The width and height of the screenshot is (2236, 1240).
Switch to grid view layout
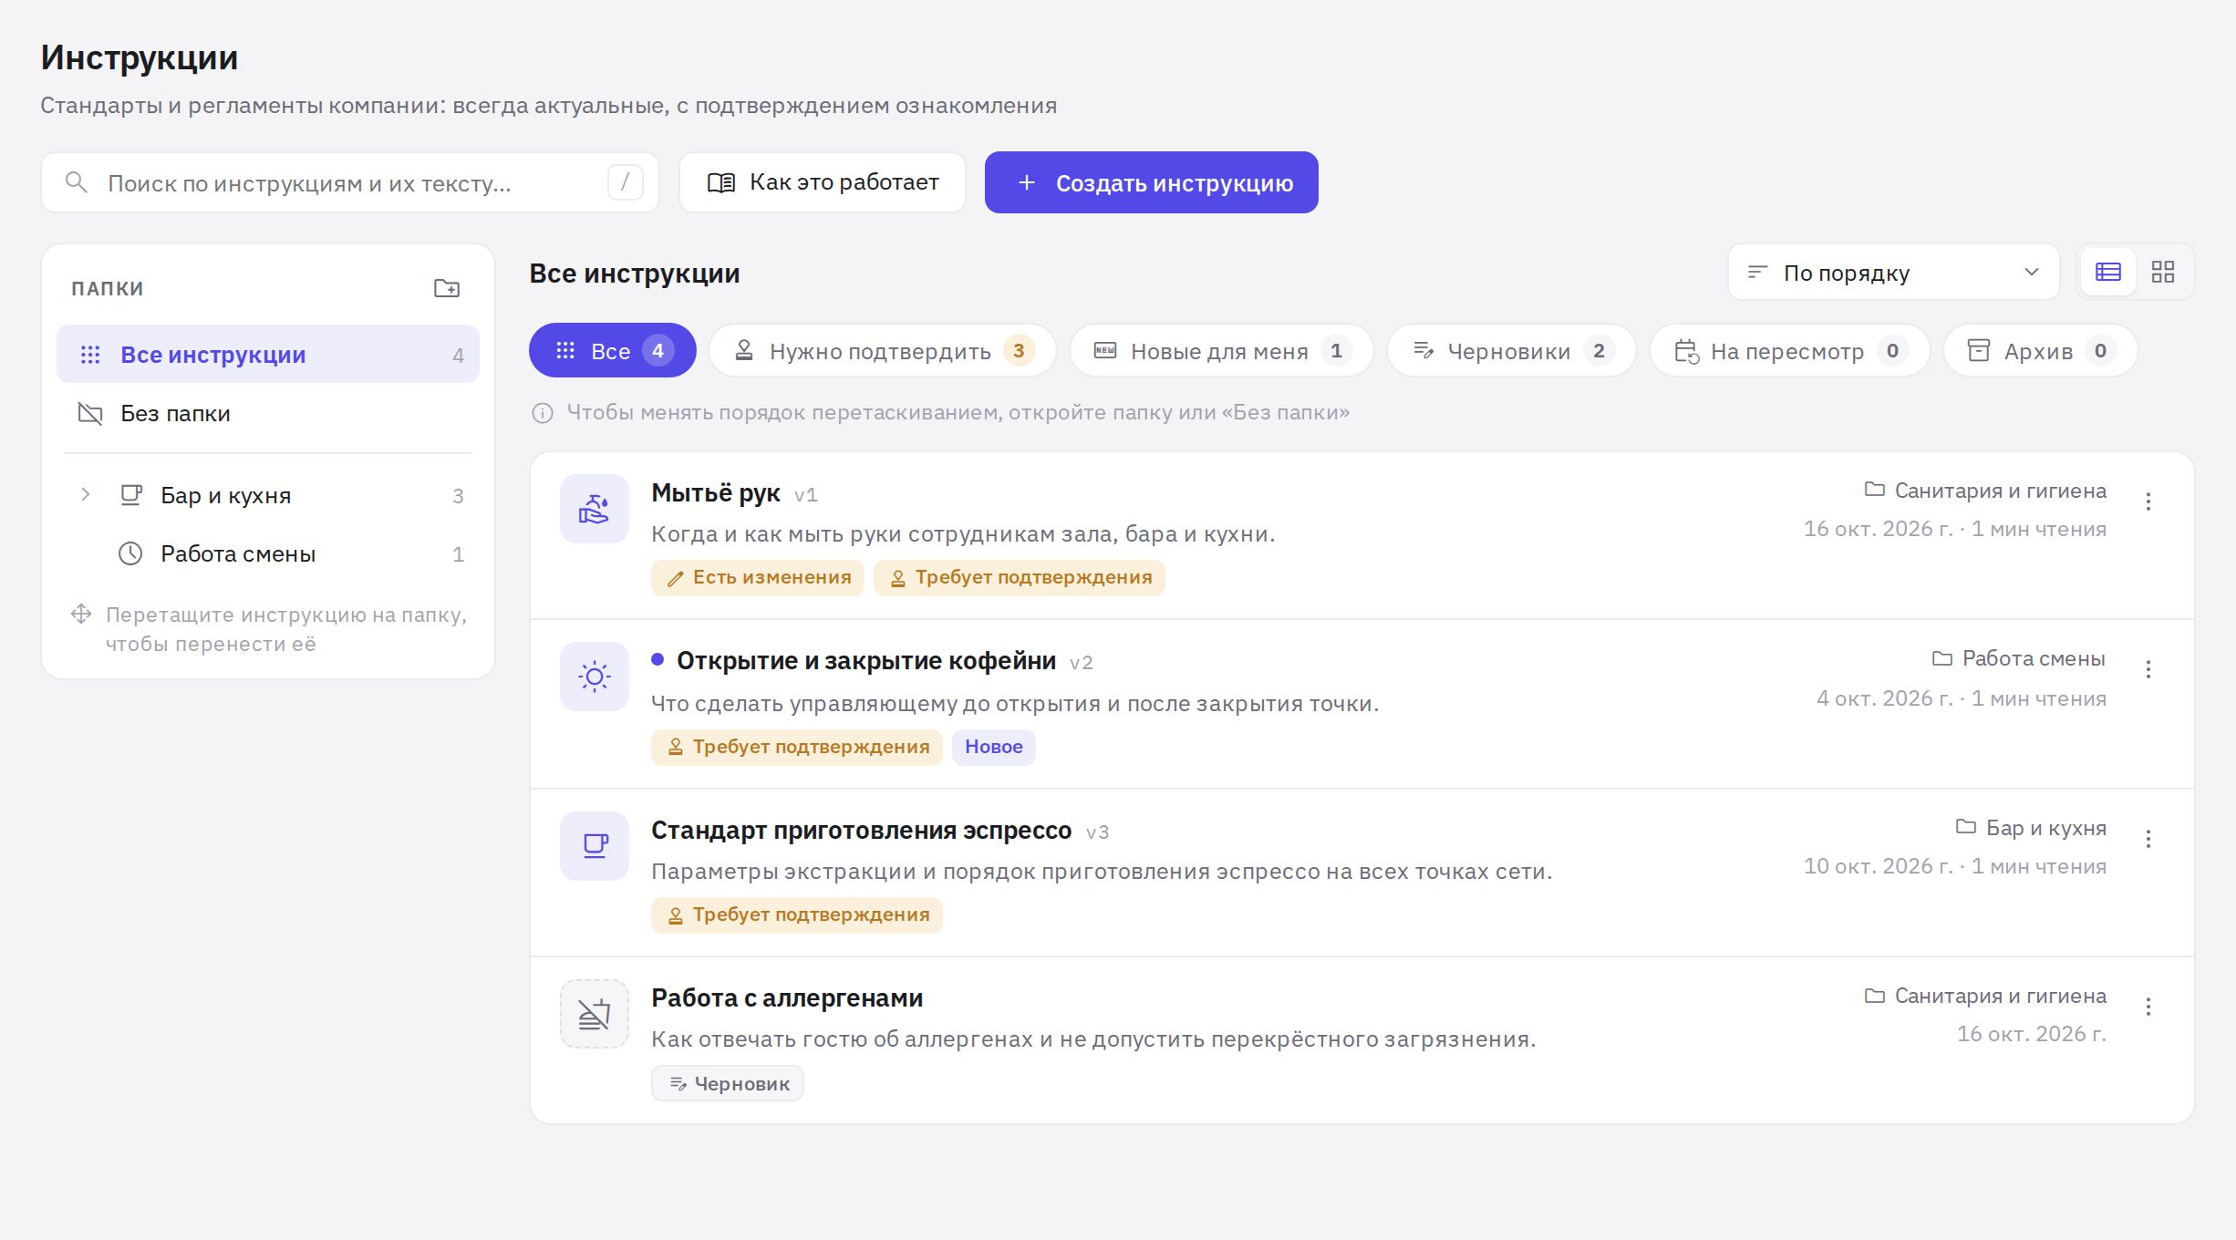(x=2163, y=272)
